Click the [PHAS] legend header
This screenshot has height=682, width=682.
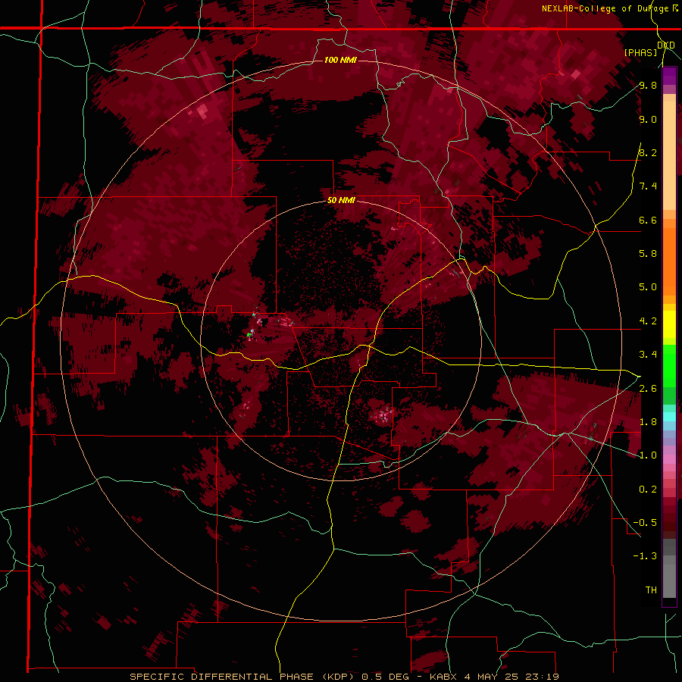(640, 52)
